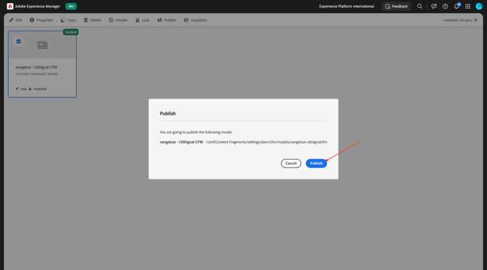Click the model path text in the dialog
This screenshot has height=270, width=487.
266,142
